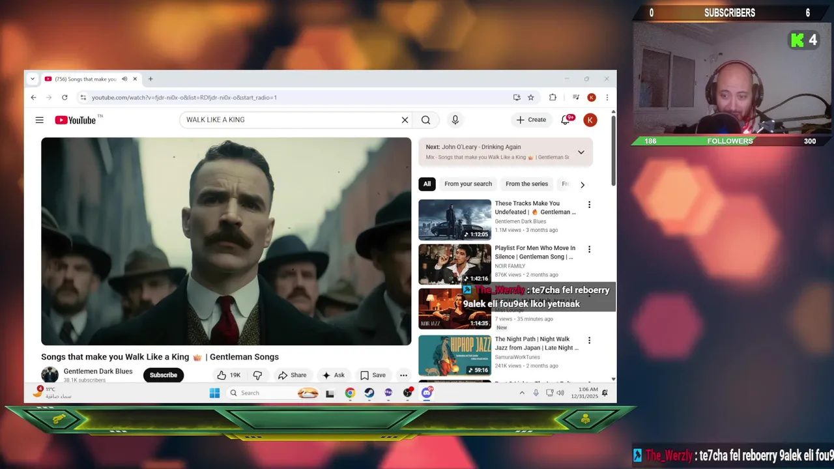This screenshot has height=469, width=834.
Task: Open the Gentlemen Dark Blues channel avatar
Action: click(x=50, y=375)
